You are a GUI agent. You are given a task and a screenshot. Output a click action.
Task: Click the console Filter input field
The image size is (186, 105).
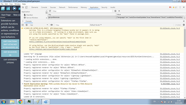click(x=72, y=25)
